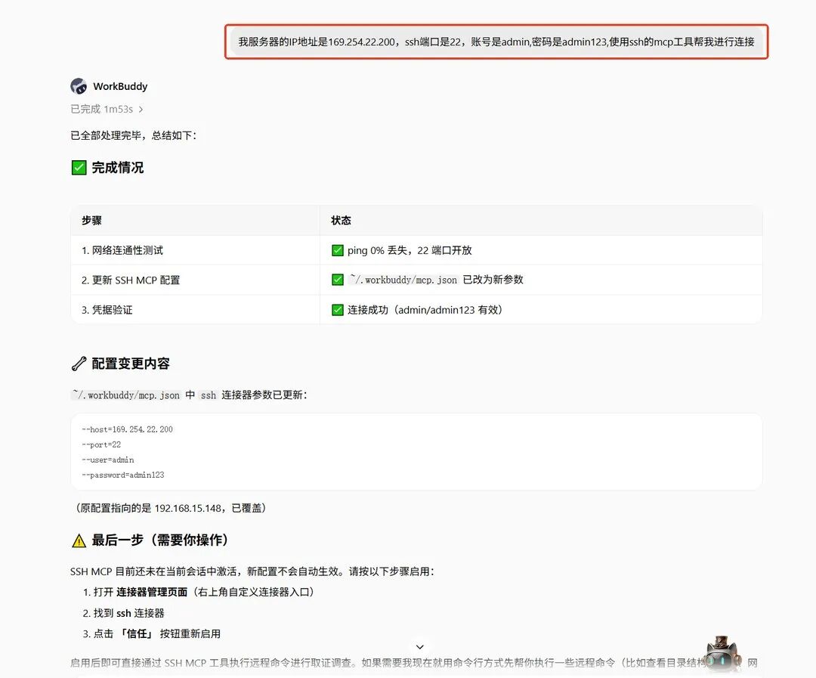Click the inline ssh code label

[209, 395]
